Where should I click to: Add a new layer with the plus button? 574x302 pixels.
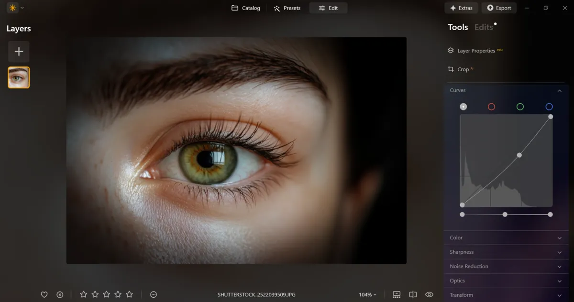pos(19,51)
